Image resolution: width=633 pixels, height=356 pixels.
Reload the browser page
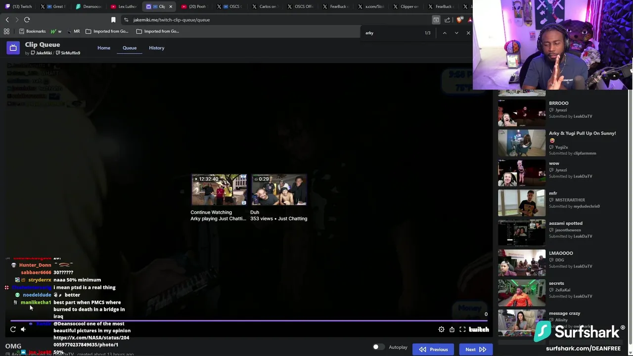pos(27,20)
